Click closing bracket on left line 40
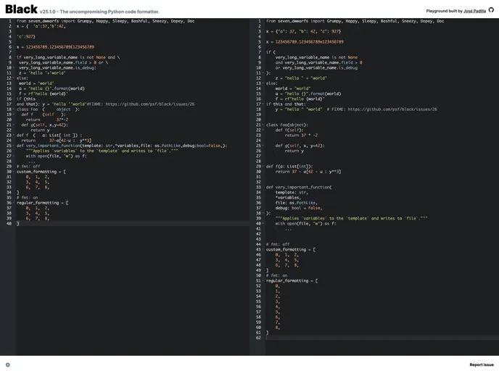The image size is (499, 371). (x=18, y=223)
